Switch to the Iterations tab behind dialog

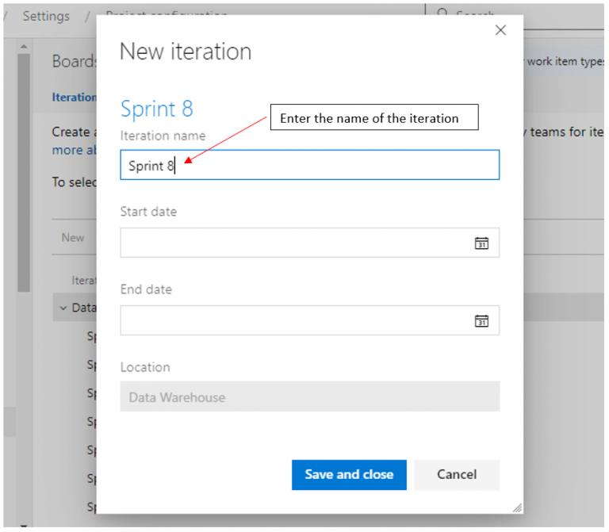pyautogui.click(x=74, y=98)
